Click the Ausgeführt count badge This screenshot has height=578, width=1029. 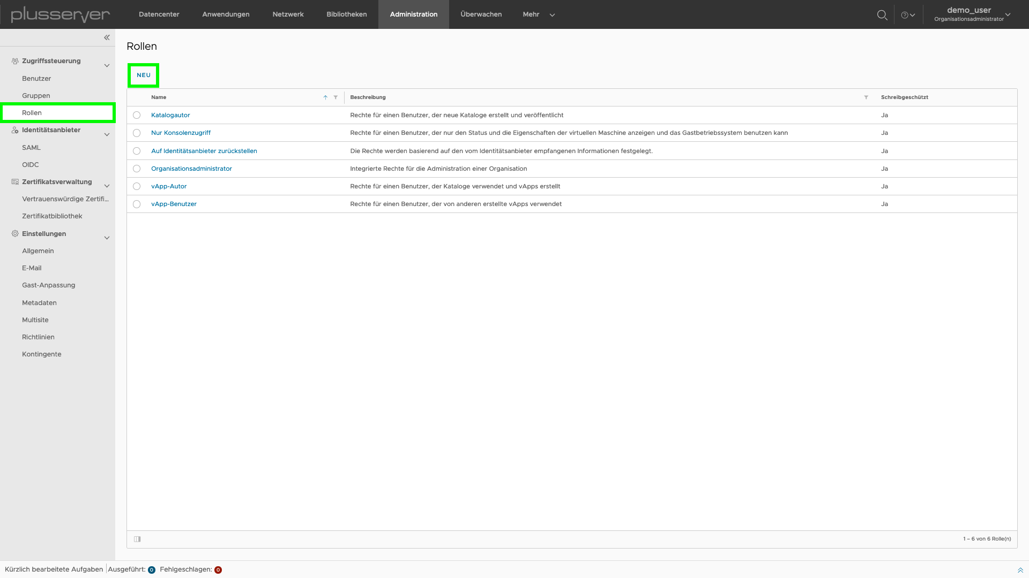152,570
